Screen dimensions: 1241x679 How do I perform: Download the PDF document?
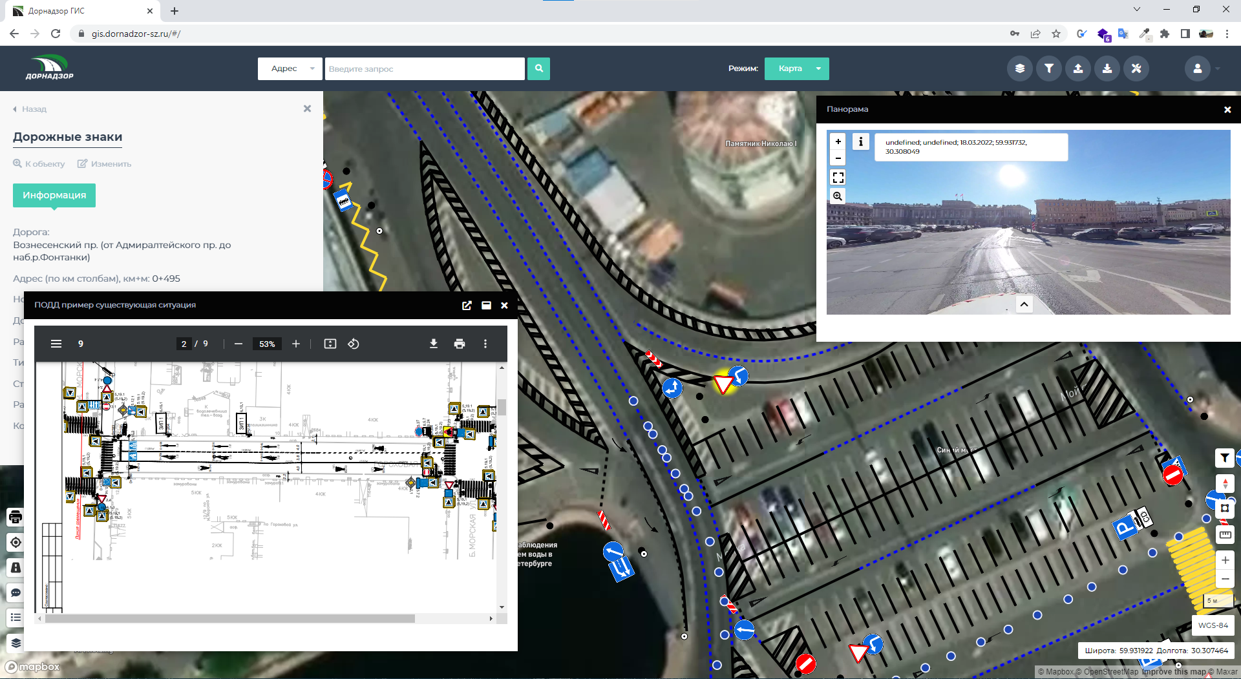click(x=434, y=344)
